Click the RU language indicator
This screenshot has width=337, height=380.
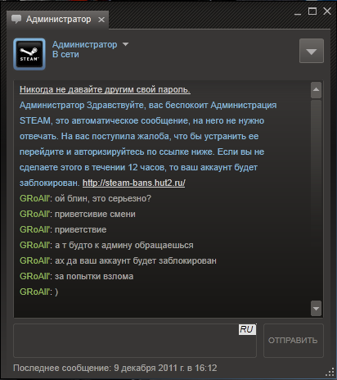coord(247,329)
